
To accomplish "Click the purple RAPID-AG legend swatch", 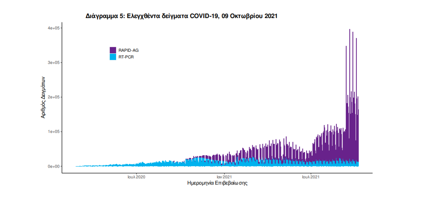I will [113, 50].
